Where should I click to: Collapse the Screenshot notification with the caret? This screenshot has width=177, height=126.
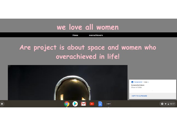coord(148,82)
